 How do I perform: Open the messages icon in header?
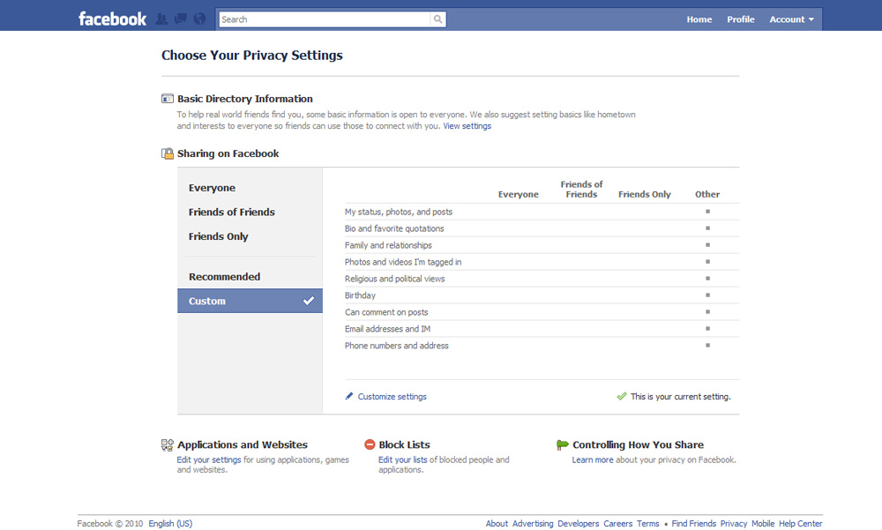pos(181,19)
